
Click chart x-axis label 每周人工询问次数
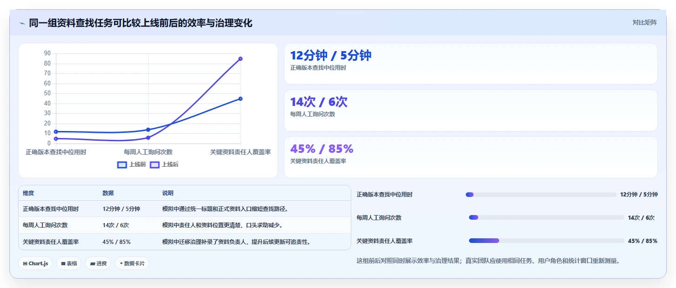pos(148,152)
